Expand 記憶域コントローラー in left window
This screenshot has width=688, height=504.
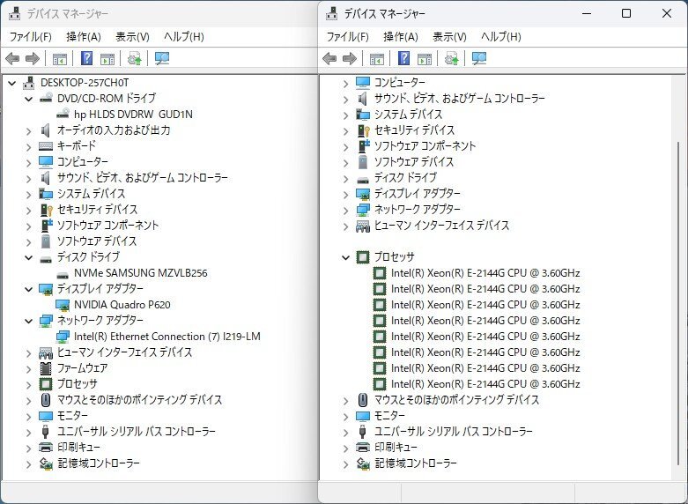coord(29,464)
